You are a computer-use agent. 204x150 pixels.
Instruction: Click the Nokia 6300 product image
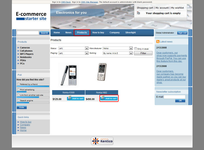tap(69, 75)
